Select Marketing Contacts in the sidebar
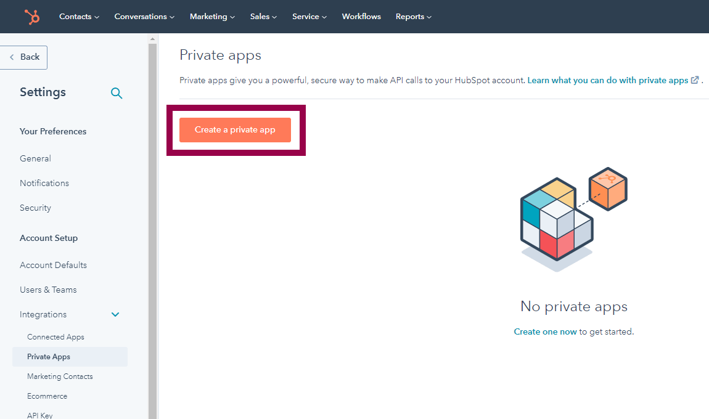This screenshot has height=419, width=709. point(60,376)
